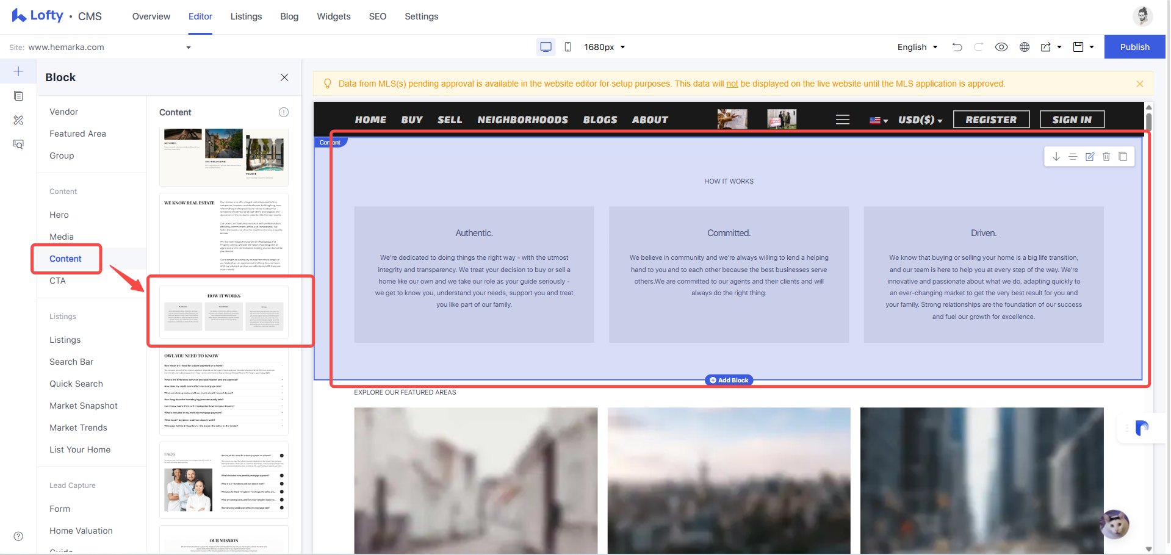Image resolution: width=1171 pixels, height=555 pixels.
Task: Open the globe site settings icon
Action: point(1025,47)
